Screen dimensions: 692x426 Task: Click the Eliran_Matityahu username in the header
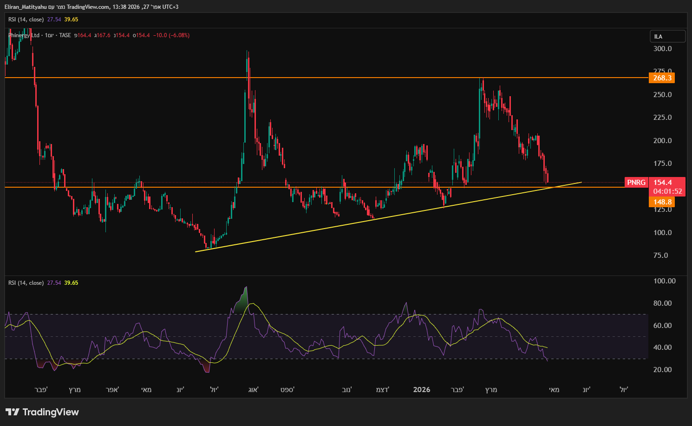pos(26,7)
